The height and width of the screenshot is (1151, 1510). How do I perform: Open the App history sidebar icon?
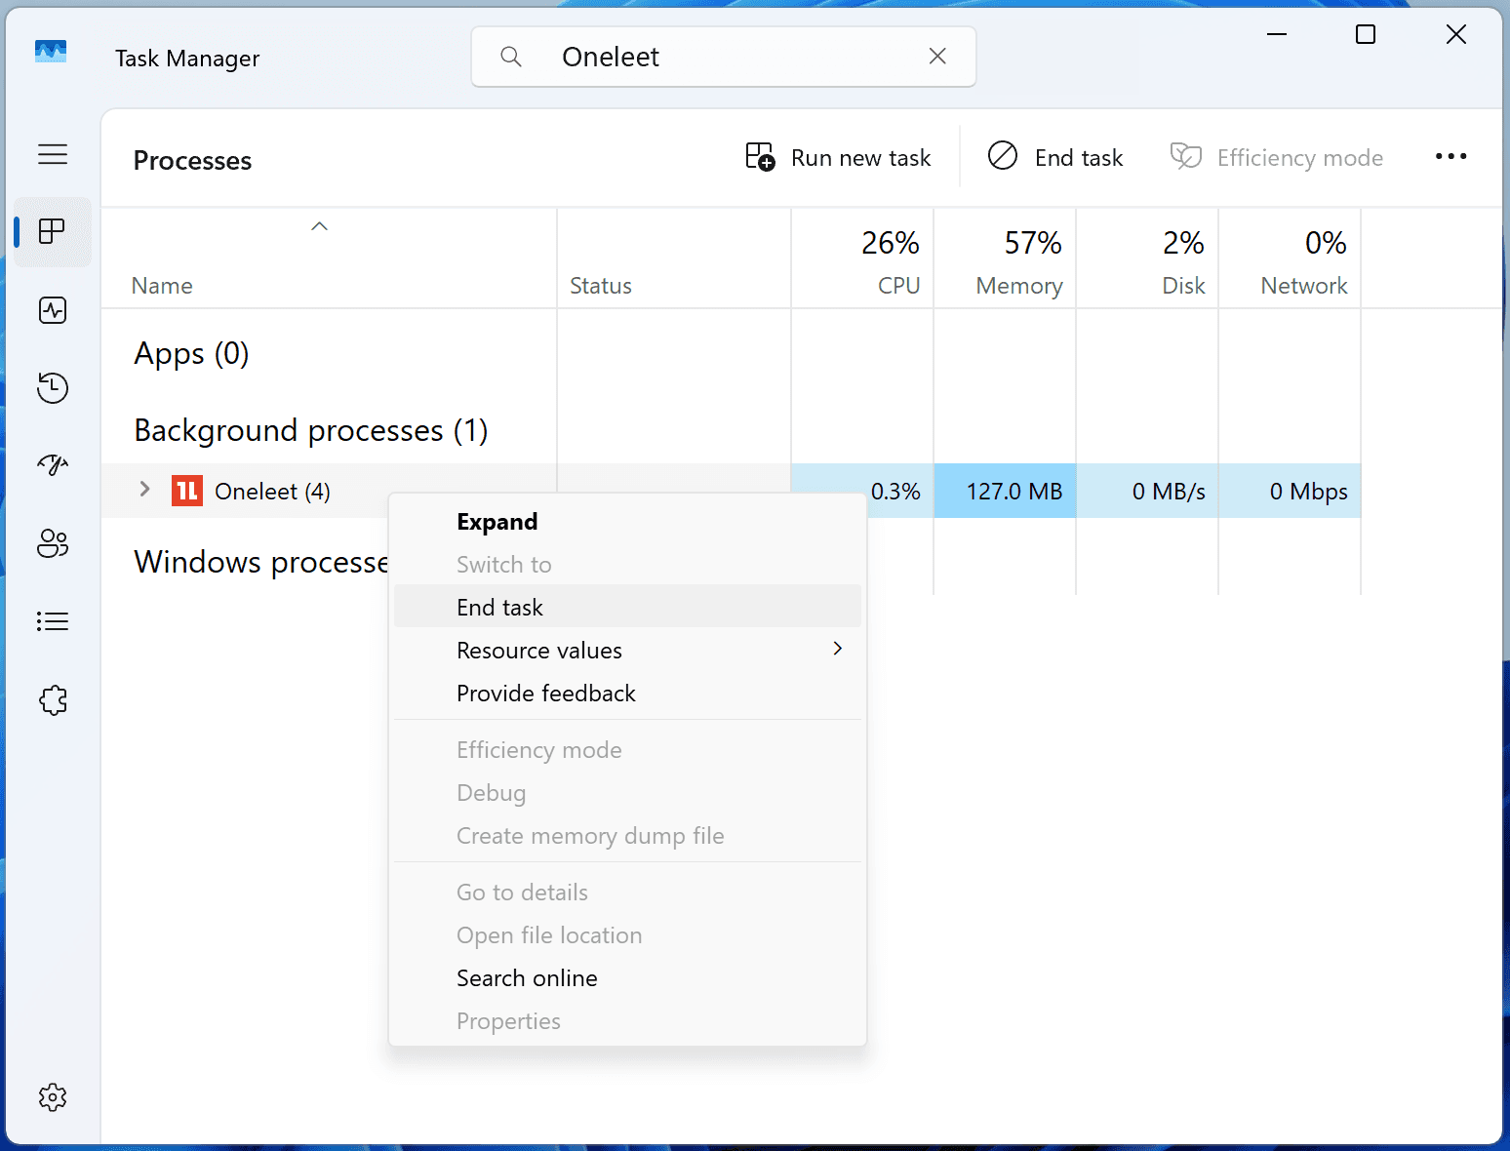click(x=53, y=388)
